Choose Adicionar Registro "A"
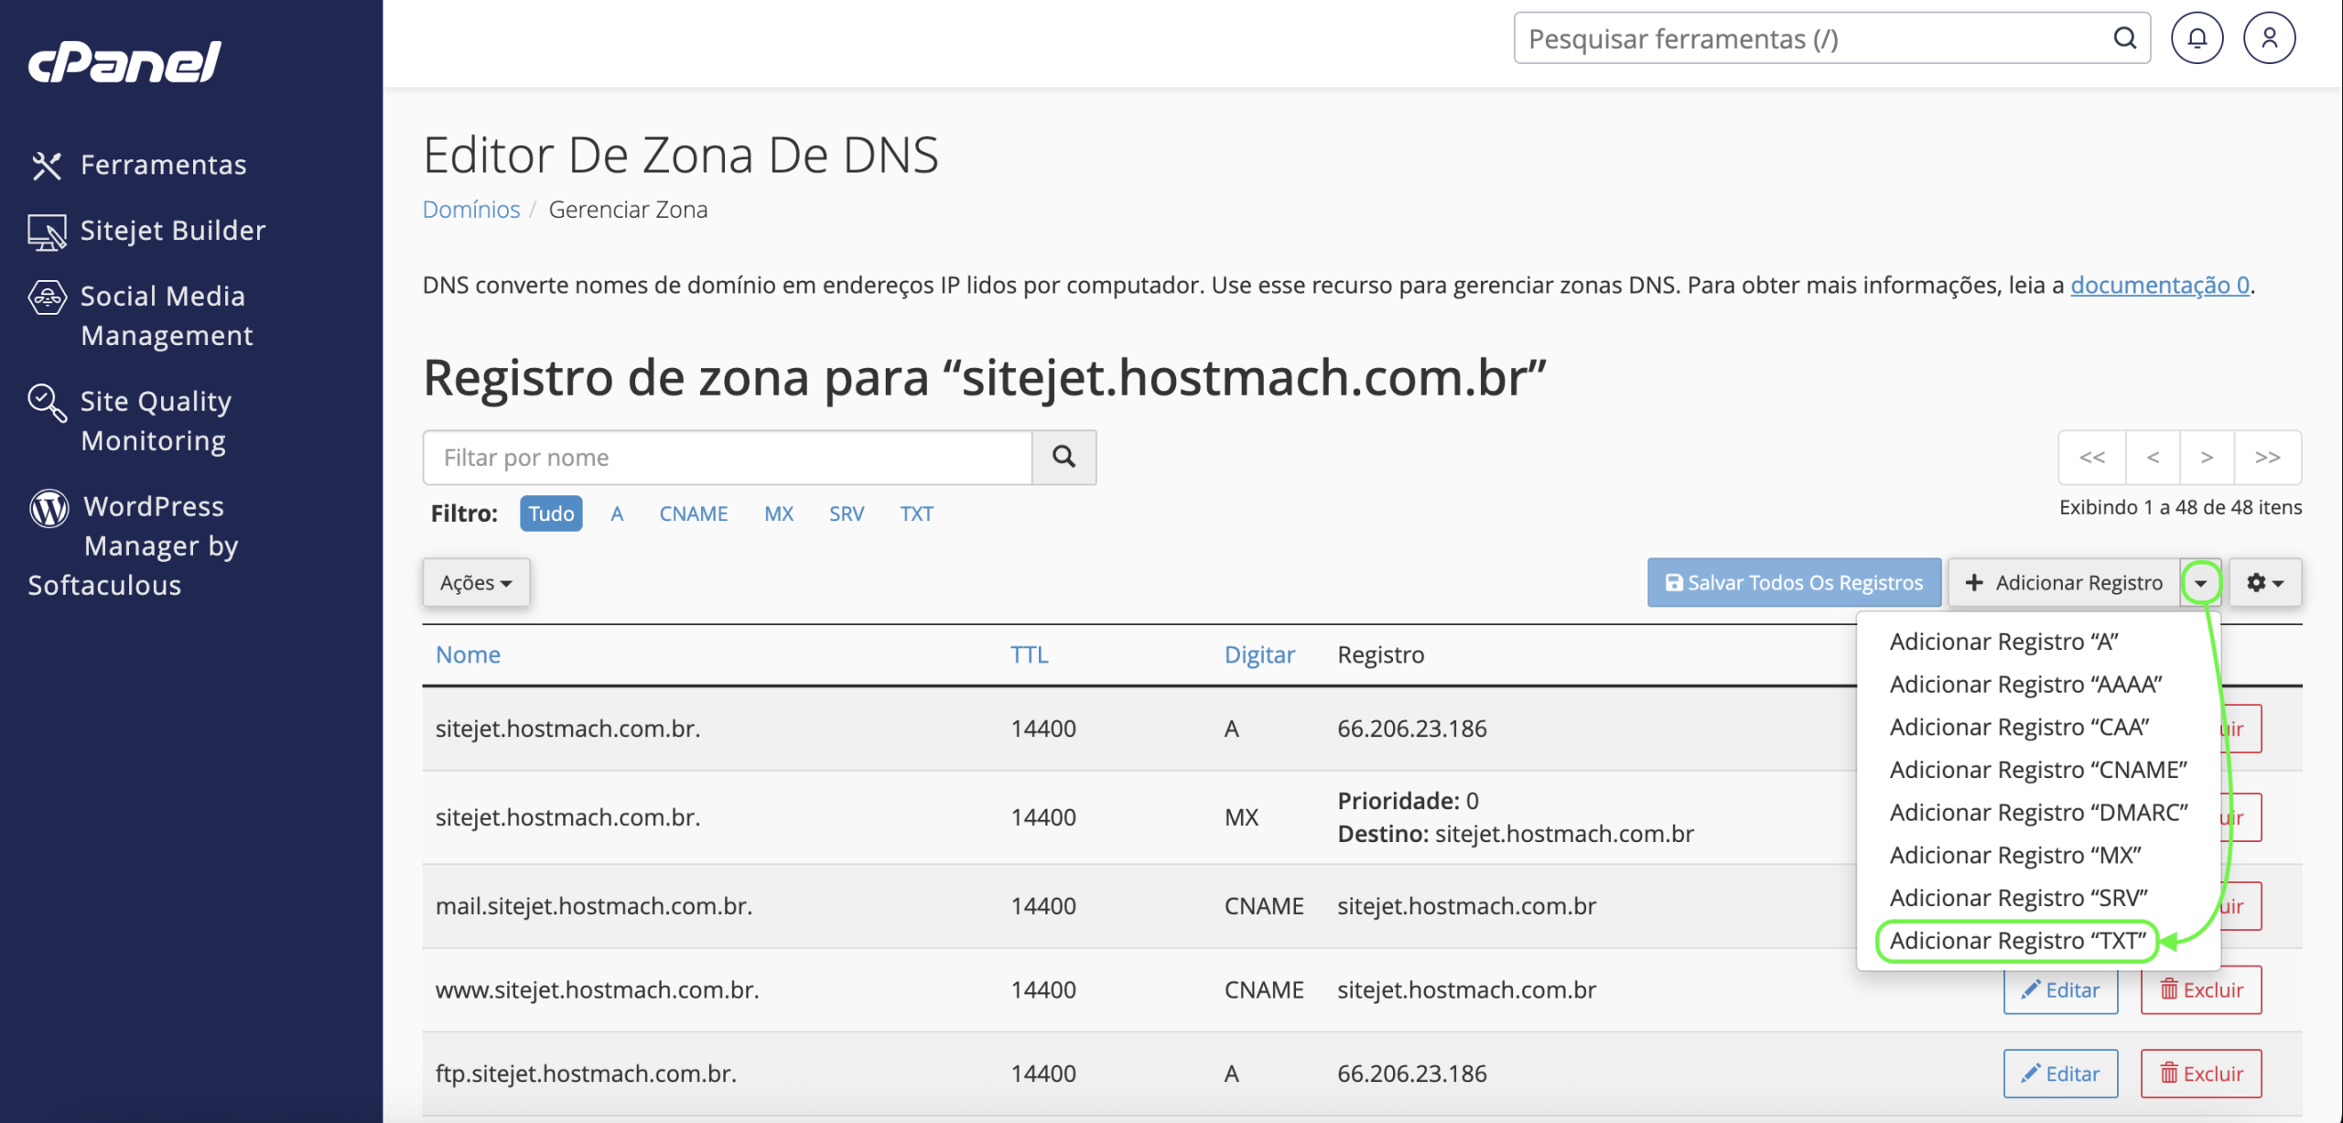This screenshot has height=1123, width=2343. pyautogui.click(x=2003, y=642)
